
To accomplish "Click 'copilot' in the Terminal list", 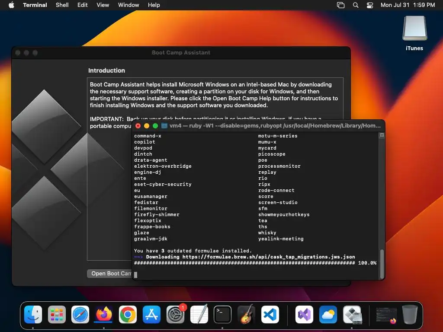I will tap(144, 142).
